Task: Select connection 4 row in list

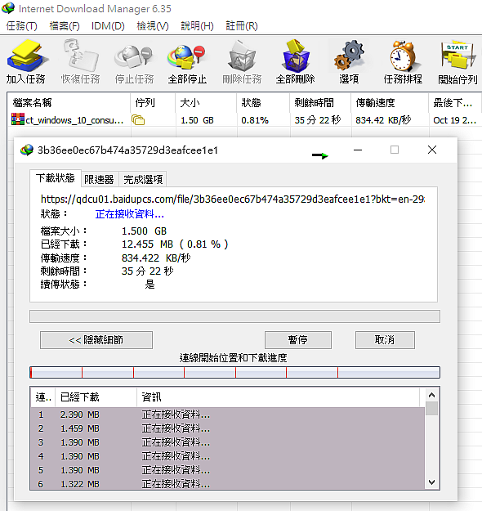Action: (x=228, y=456)
